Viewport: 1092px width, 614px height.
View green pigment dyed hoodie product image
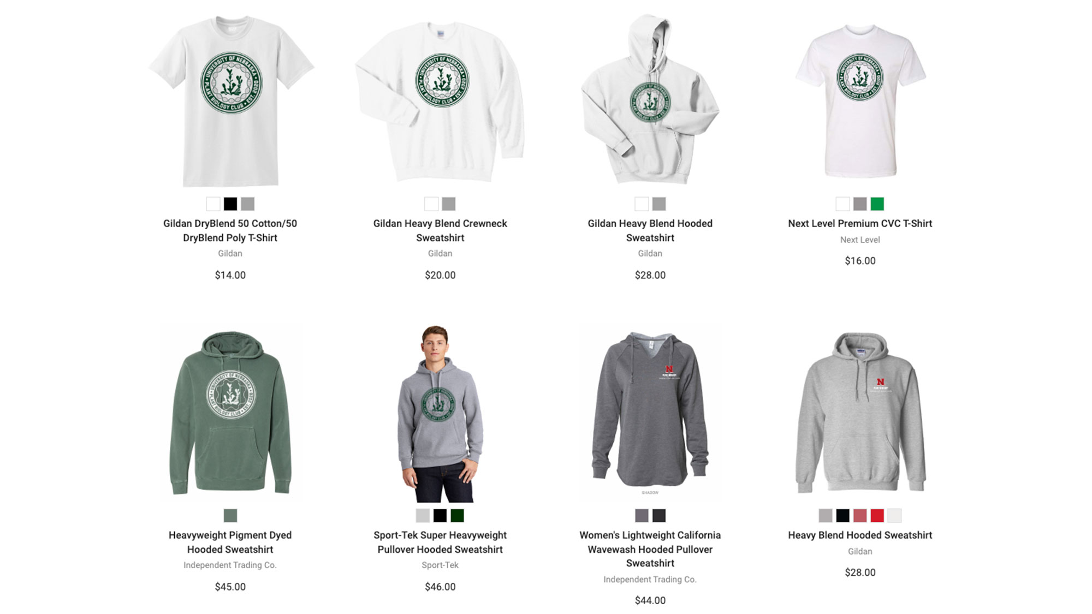[x=230, y=413]
